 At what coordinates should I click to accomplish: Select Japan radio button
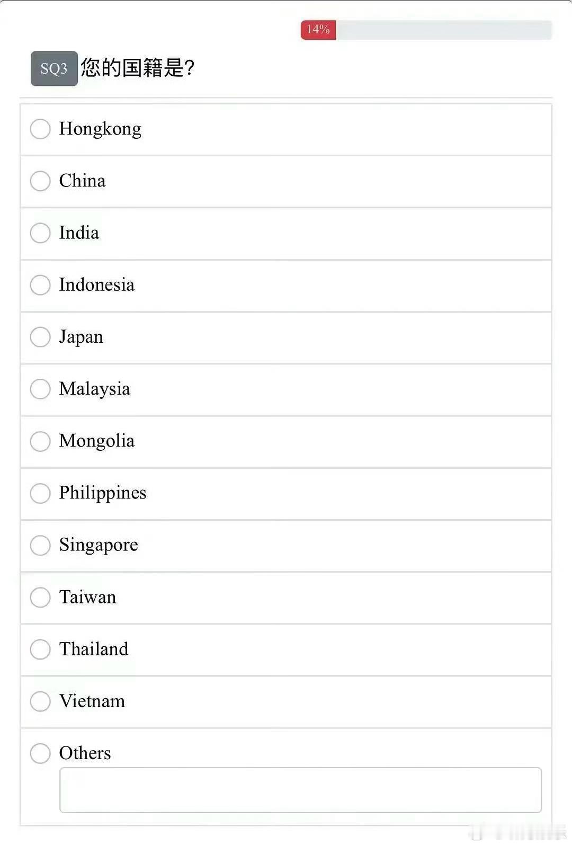pos(40,336)
